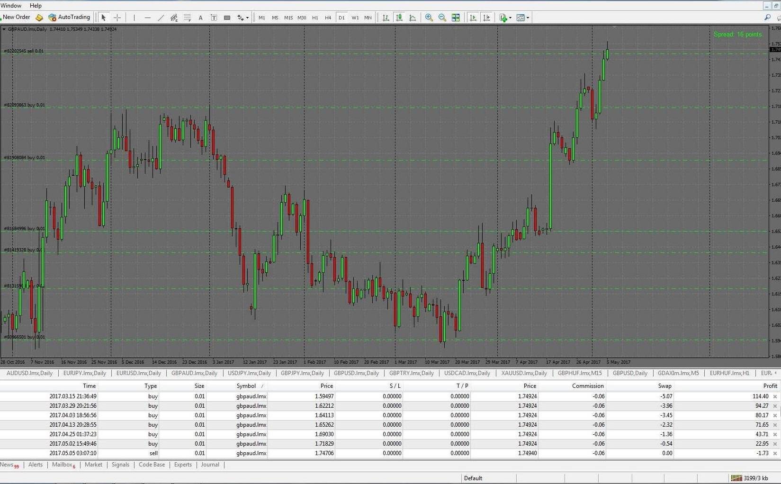Zoom in on the chart
The image size is (781, 484).
[x=429, y=18]
